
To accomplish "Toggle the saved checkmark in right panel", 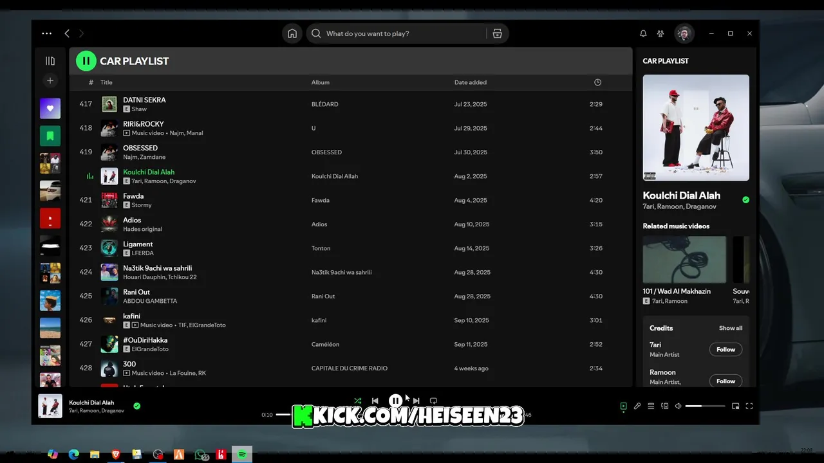I will 745,200.
